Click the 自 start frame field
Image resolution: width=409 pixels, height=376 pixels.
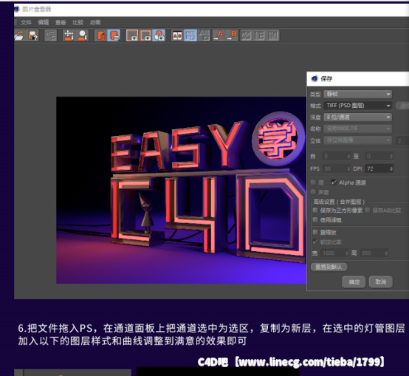(x=334, y=157)
